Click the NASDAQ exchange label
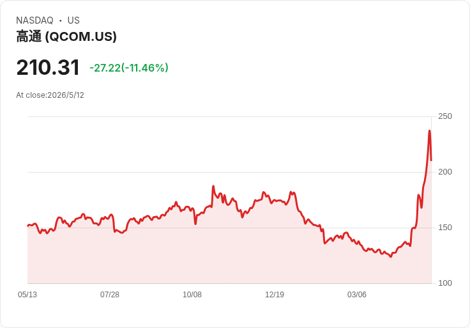The height and width of the screenshot is (328, 470). click(34, 20)
